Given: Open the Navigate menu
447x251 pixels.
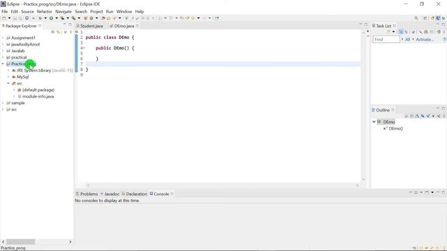Looking at the screenshot, I should pyautogui.click(x=64, y=12).
